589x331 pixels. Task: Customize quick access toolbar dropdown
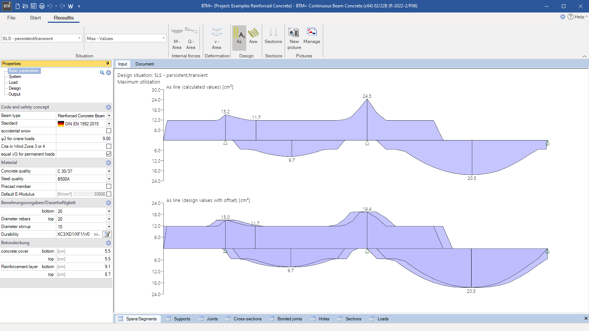coord(79,6)
